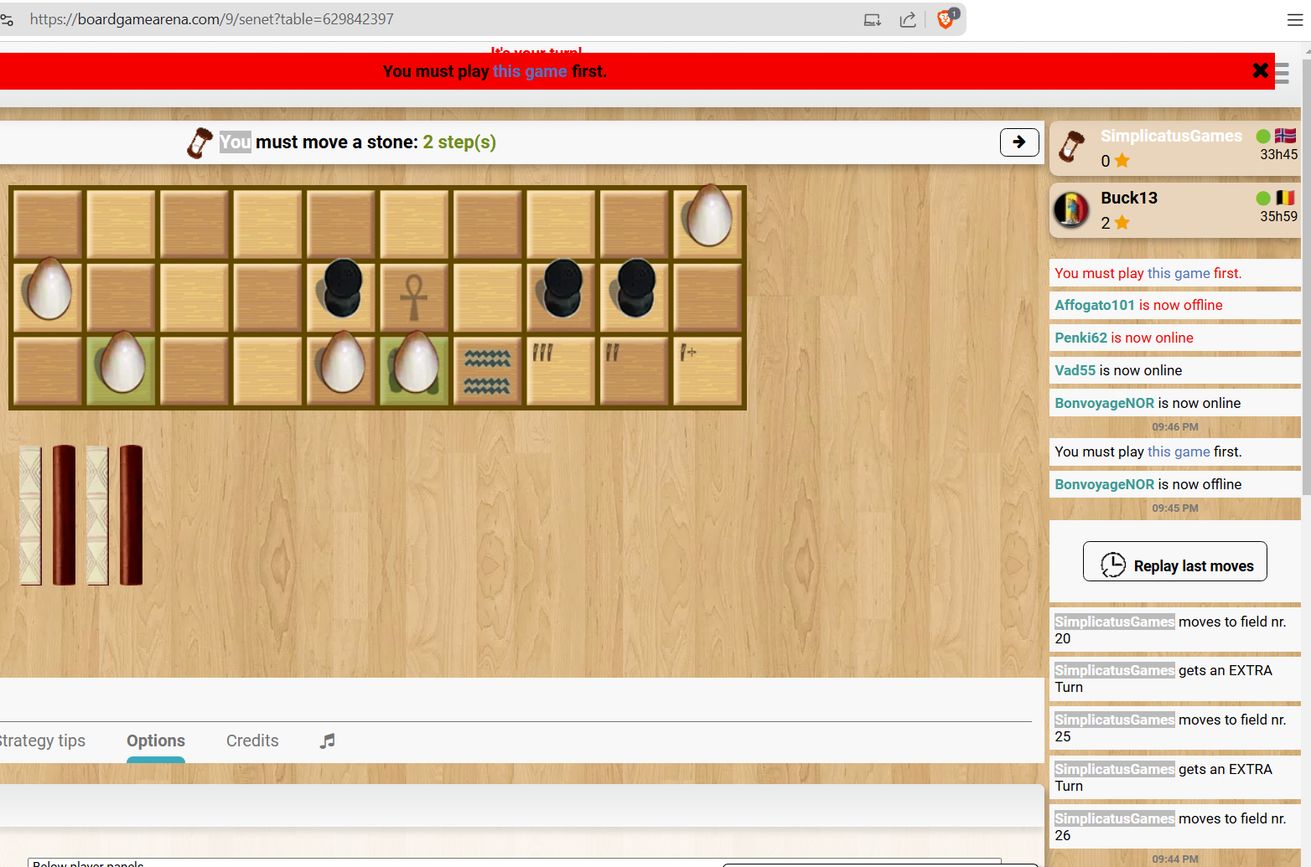Image resolution: width=1311 pixels, height=867 pixels.
Task: Select the black stone two squares right of ankh
Action: click(561, 287)
